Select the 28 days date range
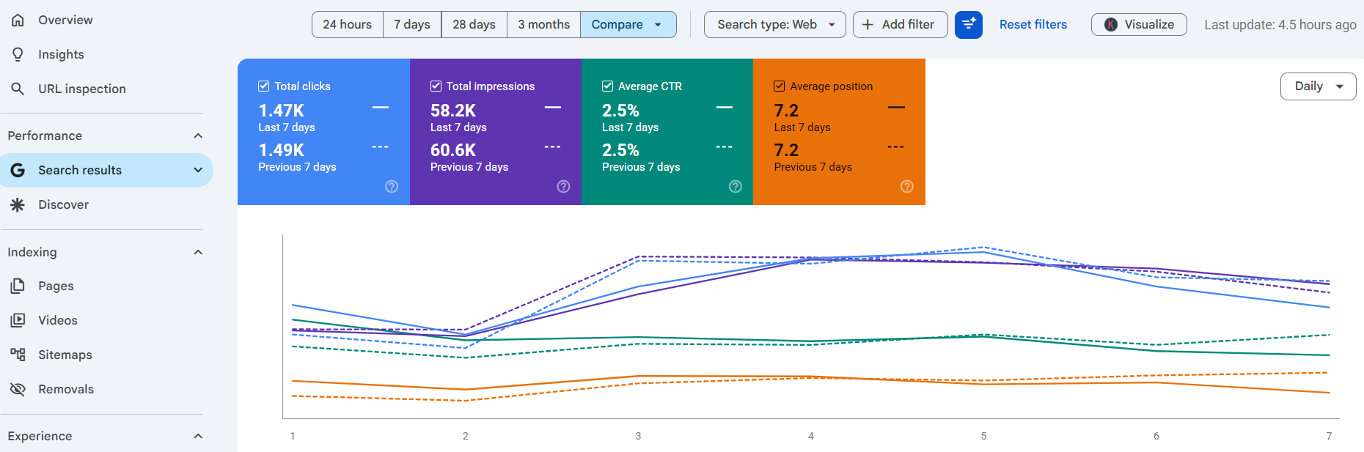The image size is (1364, 452). [474, 25]
